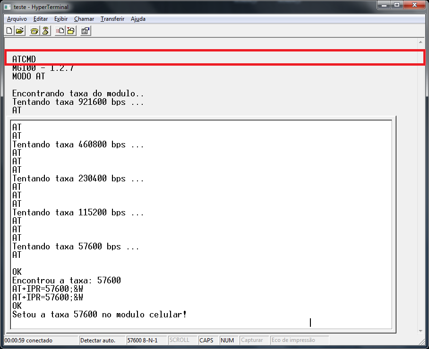Click the scroll down arrow
This screenshot has width=429, height=349.
(x=420, y=331)
